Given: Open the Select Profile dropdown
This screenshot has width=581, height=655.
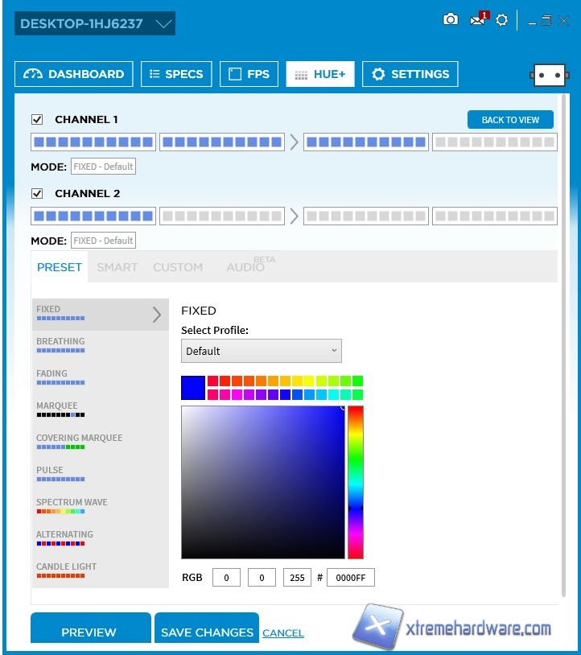Looking at the screenshot, I should [x=261, y=351].
